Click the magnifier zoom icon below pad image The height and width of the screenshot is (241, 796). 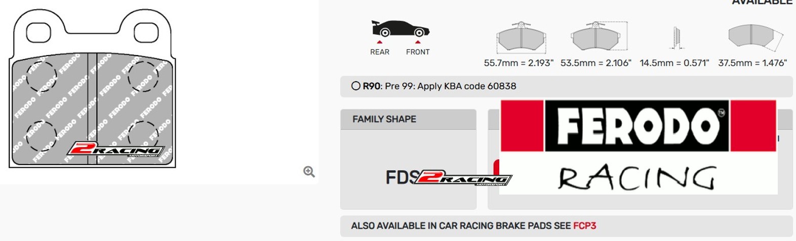(x=309, y=172)
